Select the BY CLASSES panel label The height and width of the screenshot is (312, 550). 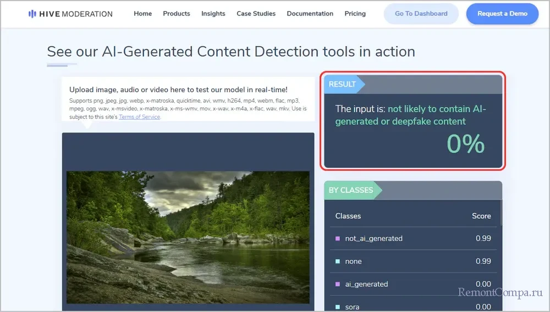point(350,190)
